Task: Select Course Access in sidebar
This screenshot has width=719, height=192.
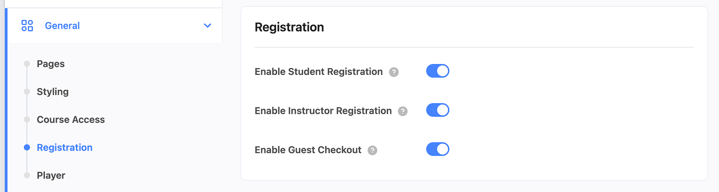Action: tap(71, 120)
